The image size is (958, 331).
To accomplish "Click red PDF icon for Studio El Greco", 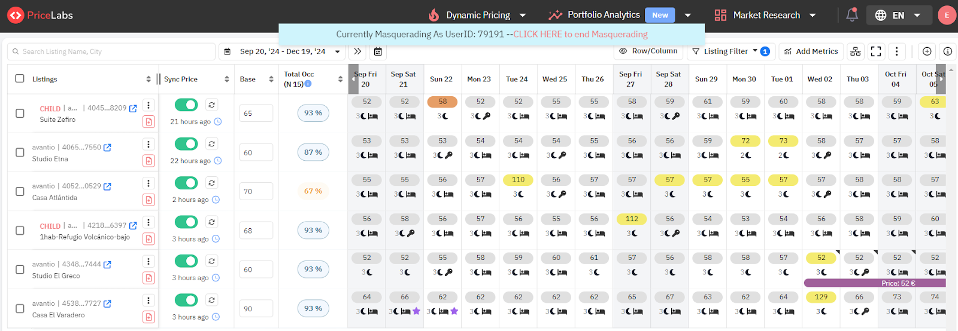I will [x=148, y=278].
